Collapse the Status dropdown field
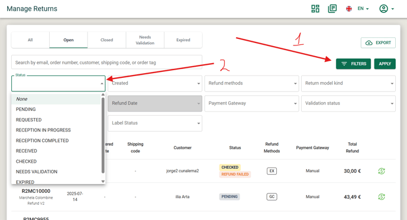The image size is (407, 220). tap(58, 83)
